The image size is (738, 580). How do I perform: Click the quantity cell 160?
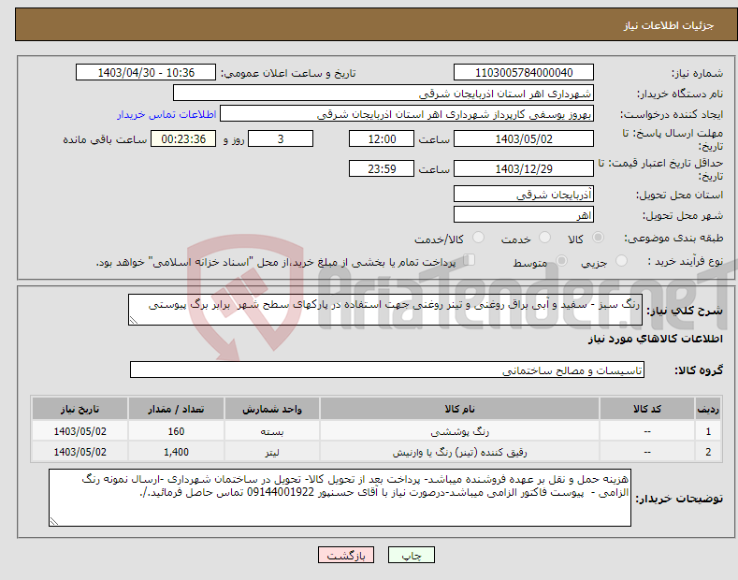[x=176, y=431]
